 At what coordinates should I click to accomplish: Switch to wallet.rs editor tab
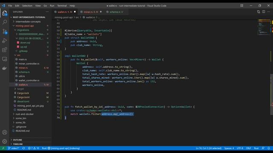tap(65, 12)
